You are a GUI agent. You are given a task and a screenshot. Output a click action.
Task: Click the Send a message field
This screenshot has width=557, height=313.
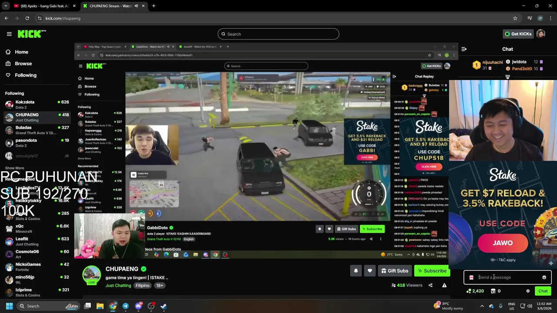[508, 277]
